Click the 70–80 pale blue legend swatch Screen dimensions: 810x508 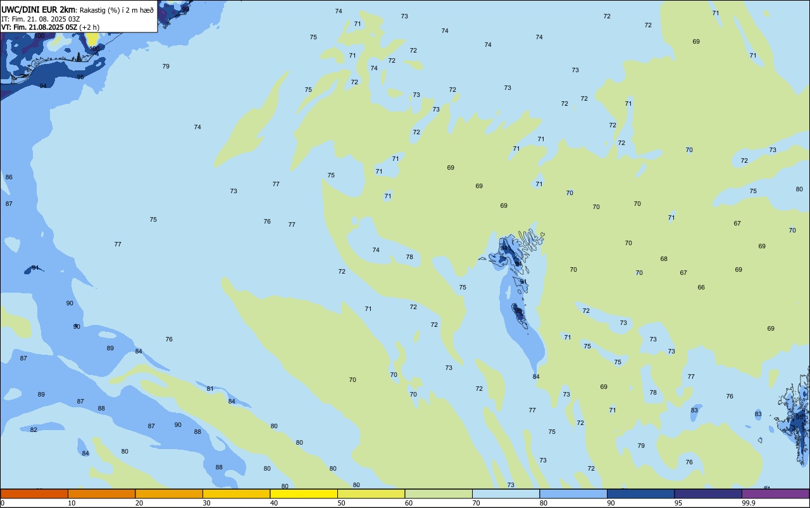506,493
